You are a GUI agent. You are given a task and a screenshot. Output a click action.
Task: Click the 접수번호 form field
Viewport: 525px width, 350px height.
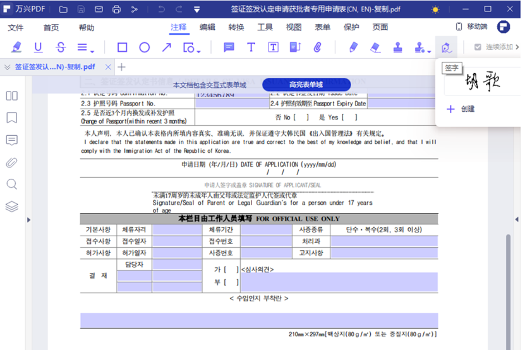[267, 241]
